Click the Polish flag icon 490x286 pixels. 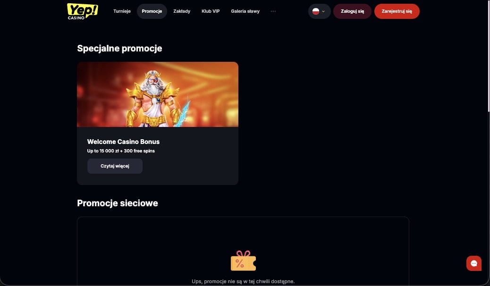[316, 11]
